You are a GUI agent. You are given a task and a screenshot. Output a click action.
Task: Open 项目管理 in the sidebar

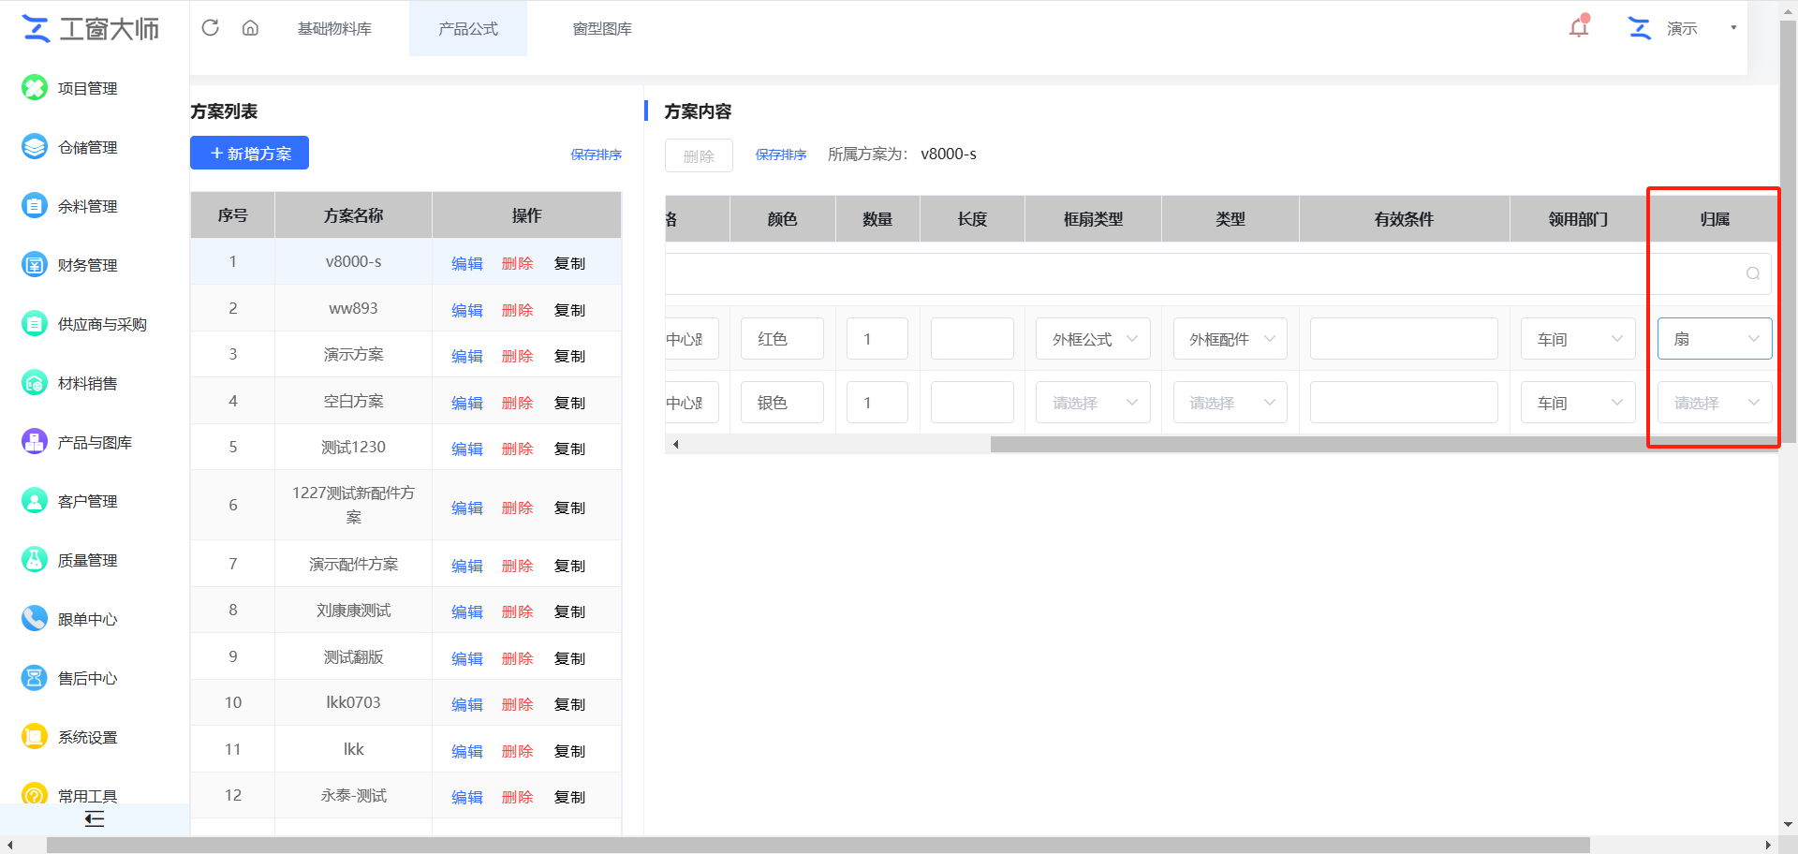pos(86,88)
